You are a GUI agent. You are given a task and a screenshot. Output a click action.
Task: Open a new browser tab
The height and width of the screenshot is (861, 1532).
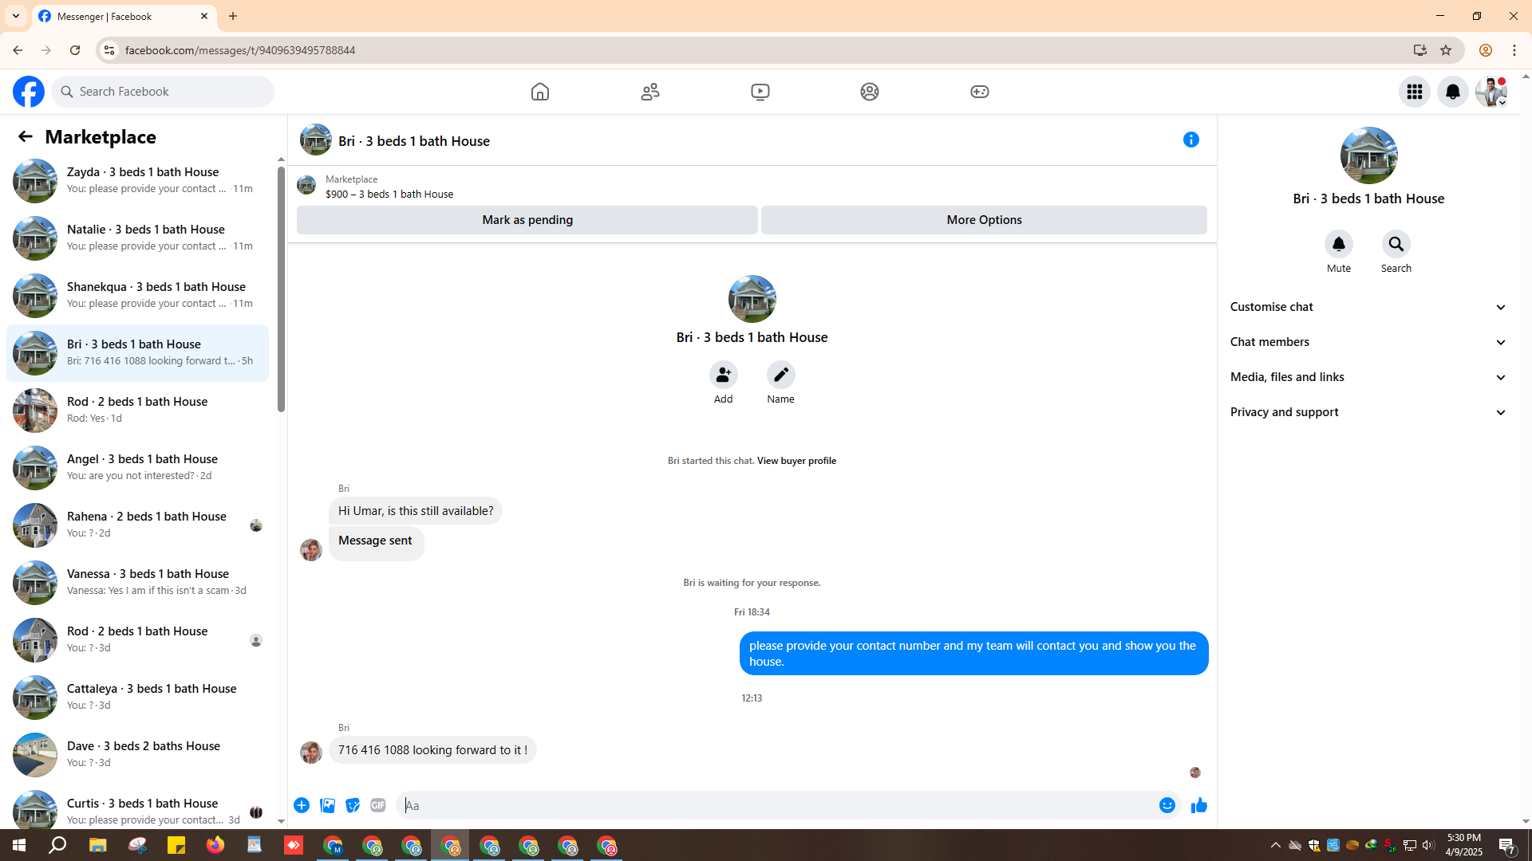[x=233, y=16]
